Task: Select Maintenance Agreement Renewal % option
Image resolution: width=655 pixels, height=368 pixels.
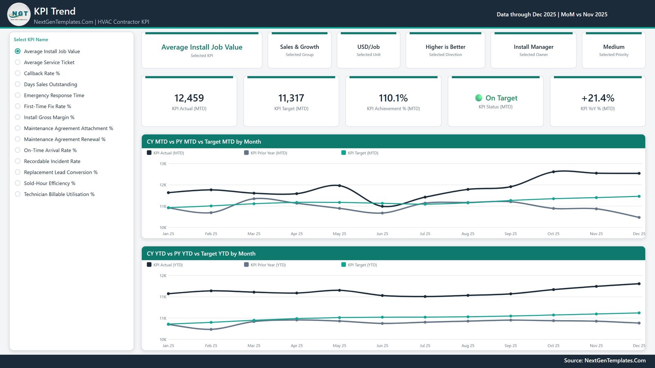Action: (x=18, y=139)
